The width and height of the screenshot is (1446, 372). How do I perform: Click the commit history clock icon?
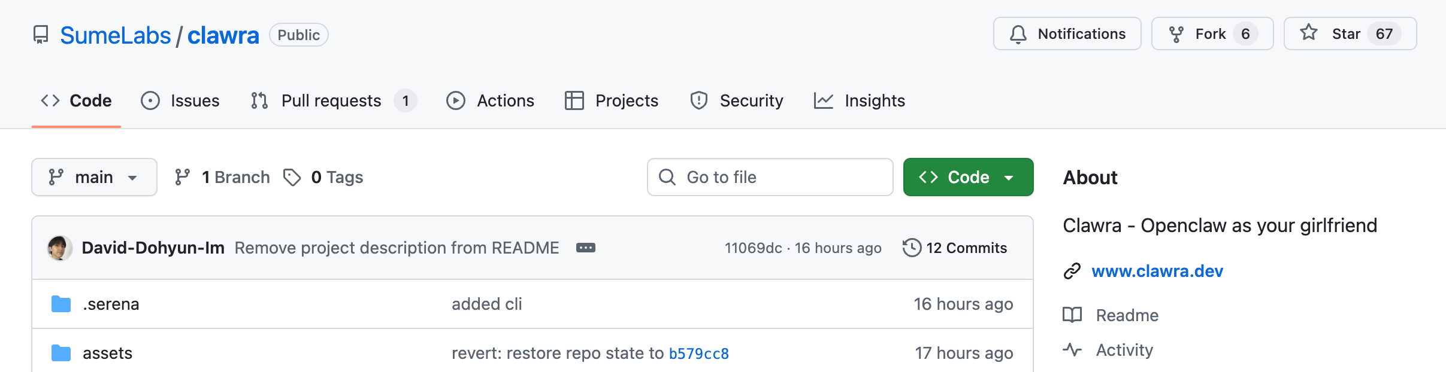(x=912, y=248)
